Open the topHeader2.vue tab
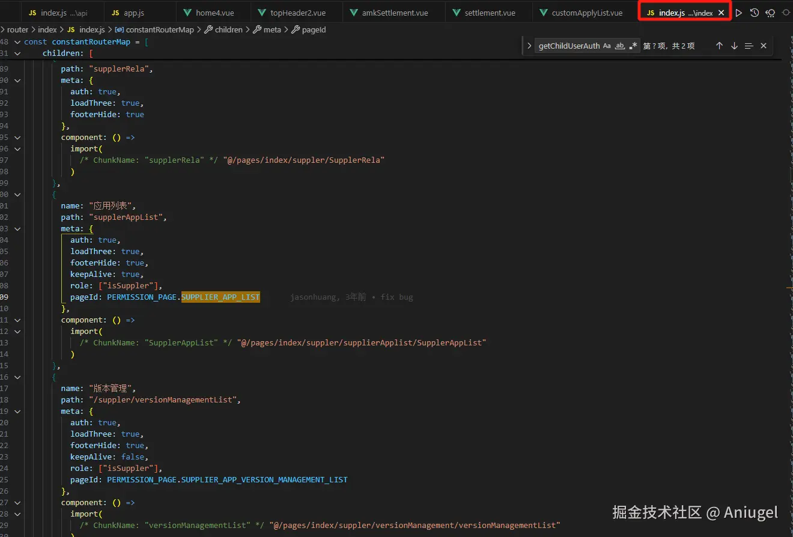The width and height of the screenshot is (793, 537). pyautogui.click(x=297, y=13)
